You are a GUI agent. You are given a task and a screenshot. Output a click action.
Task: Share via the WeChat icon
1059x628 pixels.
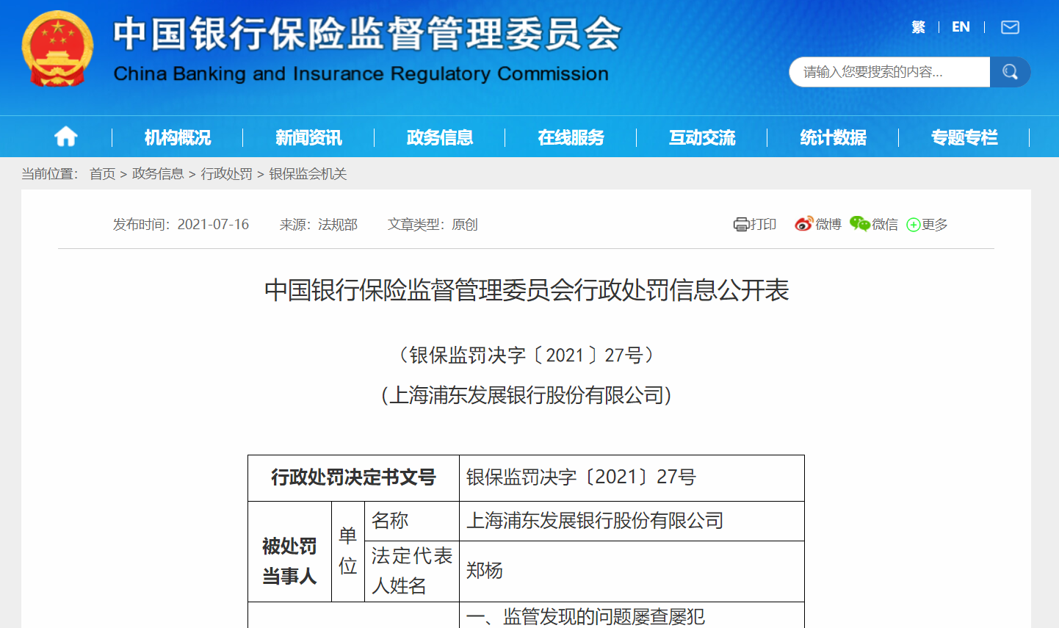pyautogui.click(x=859, y=224)
